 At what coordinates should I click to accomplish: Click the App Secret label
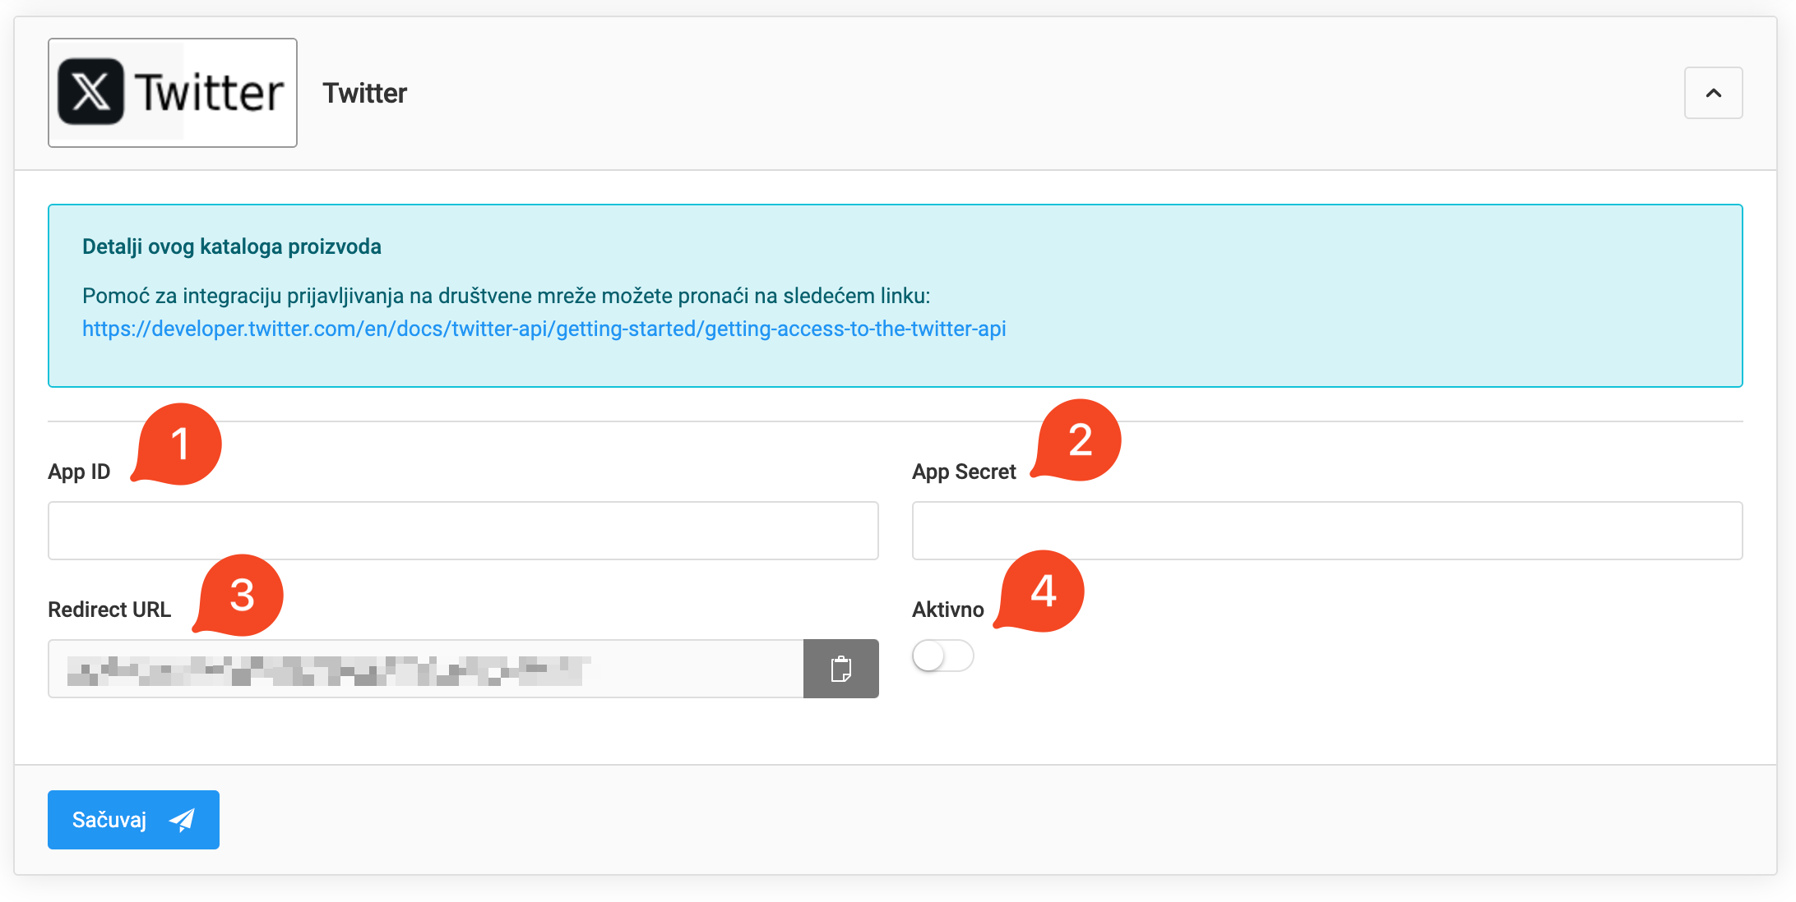point(964,472)
